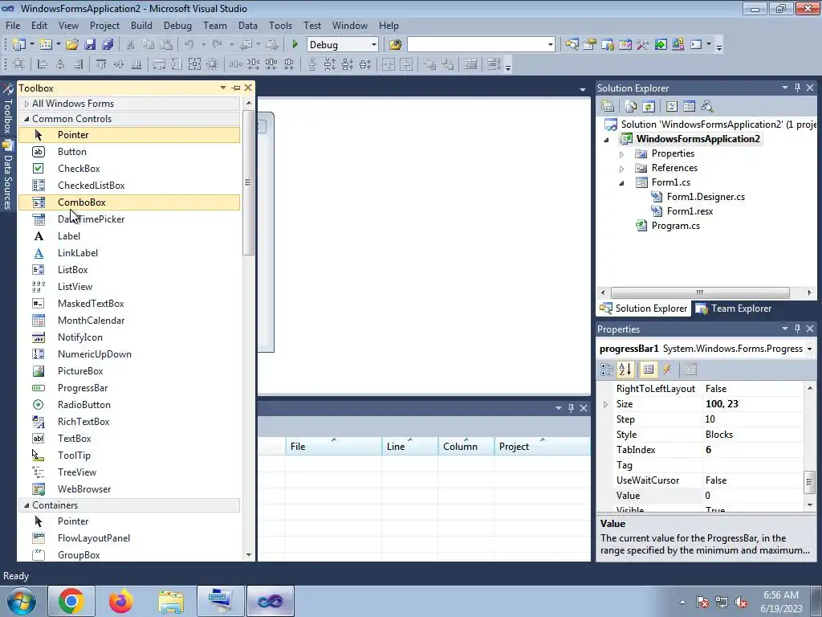The width and height of the screenshot is (822, 617).
Task: Select the WebBrowser control in Toolbox
Action: tap(129, 489)
